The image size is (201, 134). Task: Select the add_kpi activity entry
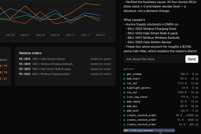[x=161, y=106]
